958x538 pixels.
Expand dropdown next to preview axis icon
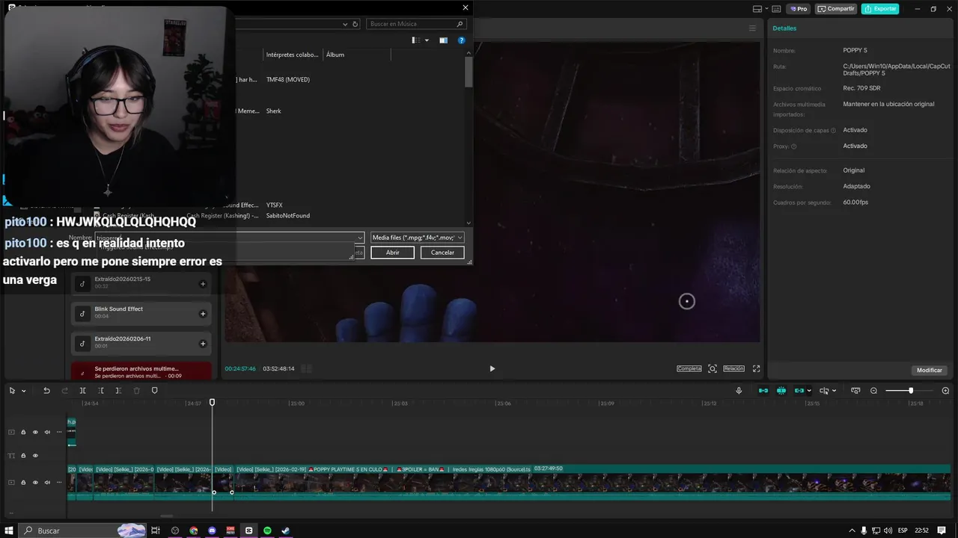pos(835,391)
